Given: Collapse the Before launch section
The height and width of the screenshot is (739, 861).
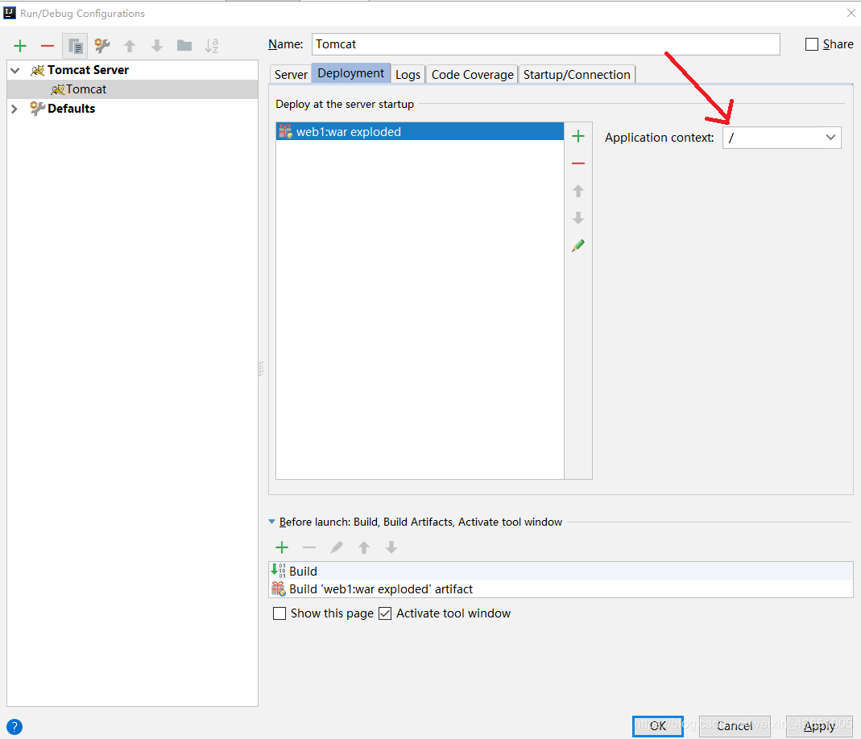Looking at the screenshot, I should 271,522.
